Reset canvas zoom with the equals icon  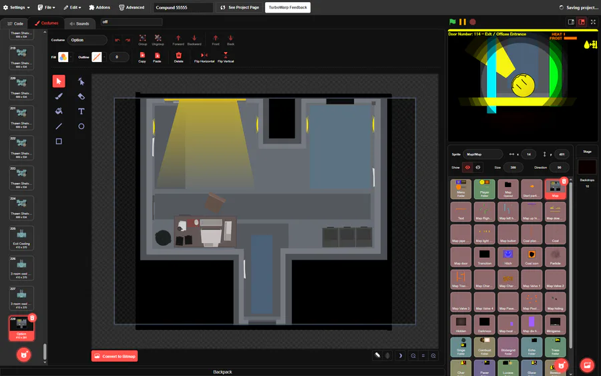pyautogui.click(x=423, y=356)
